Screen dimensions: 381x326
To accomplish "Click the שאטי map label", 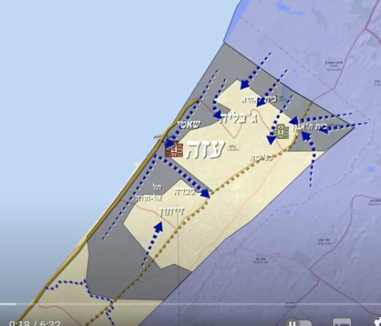I will 188,125.
